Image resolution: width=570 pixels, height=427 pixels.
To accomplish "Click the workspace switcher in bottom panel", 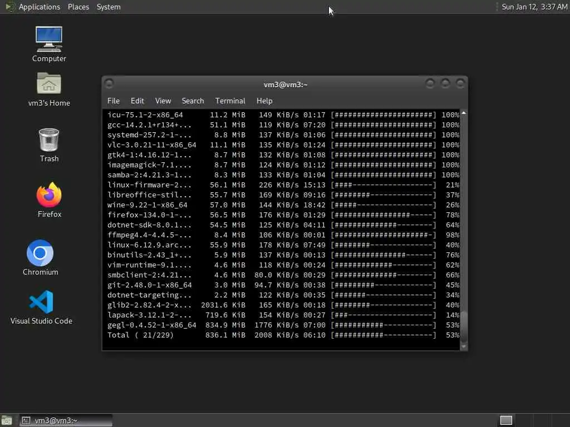I will tap(506, 420).
